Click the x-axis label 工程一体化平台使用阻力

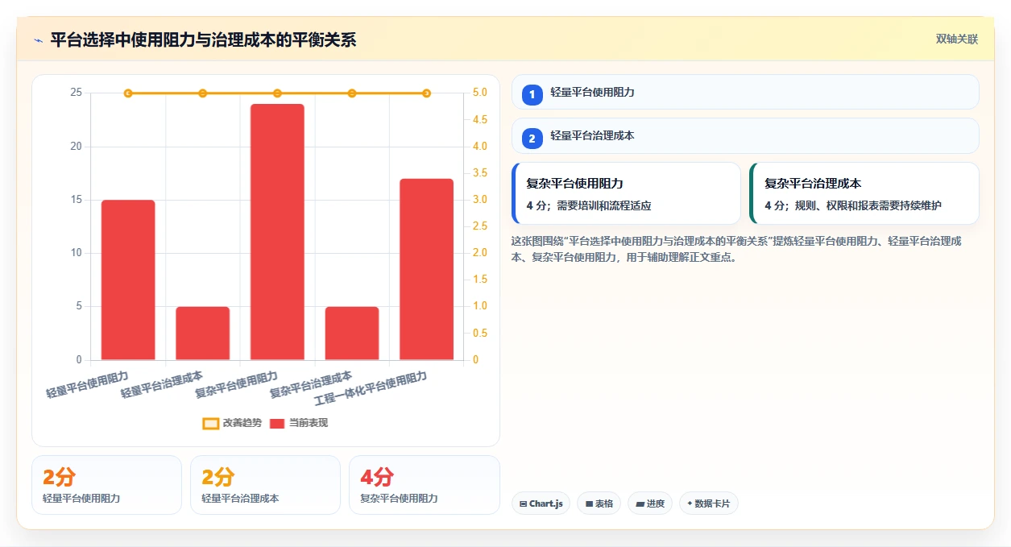(x=371, y=390)
